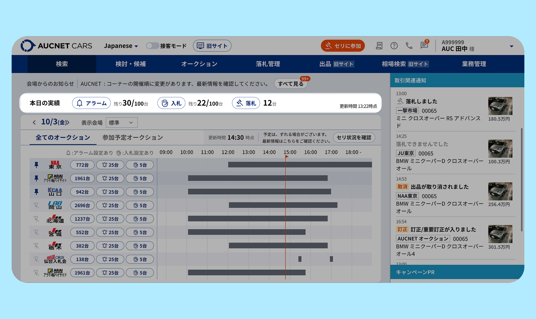Unpin the KCAA山口 auction row
Screen dimensions: 536x319
[x=36, y=192]
